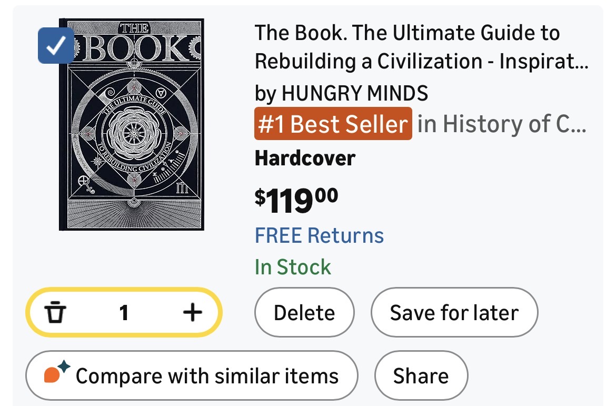The image size is (616, 406).
Task: Open Compare with similar items
Action: pyautogui.click(x=206, y=376)
